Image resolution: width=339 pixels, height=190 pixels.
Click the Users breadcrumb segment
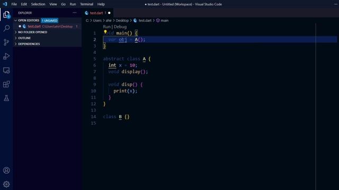tap(97, 21)
